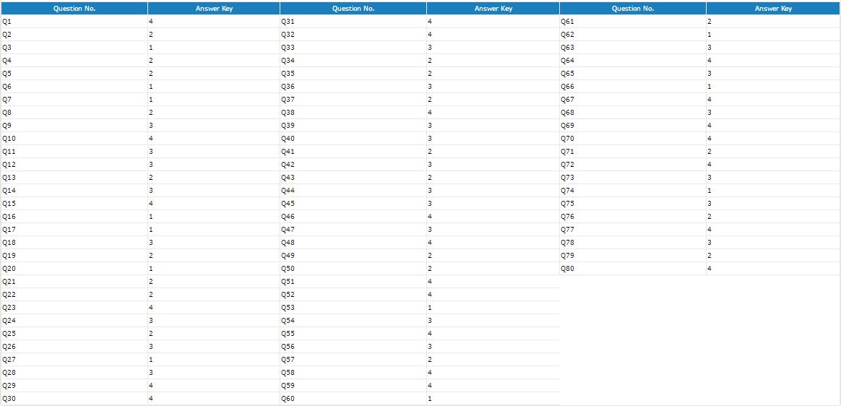The image size is (841, 406).
Task: Click the answer value beside Q30
Action: point(151,399)
